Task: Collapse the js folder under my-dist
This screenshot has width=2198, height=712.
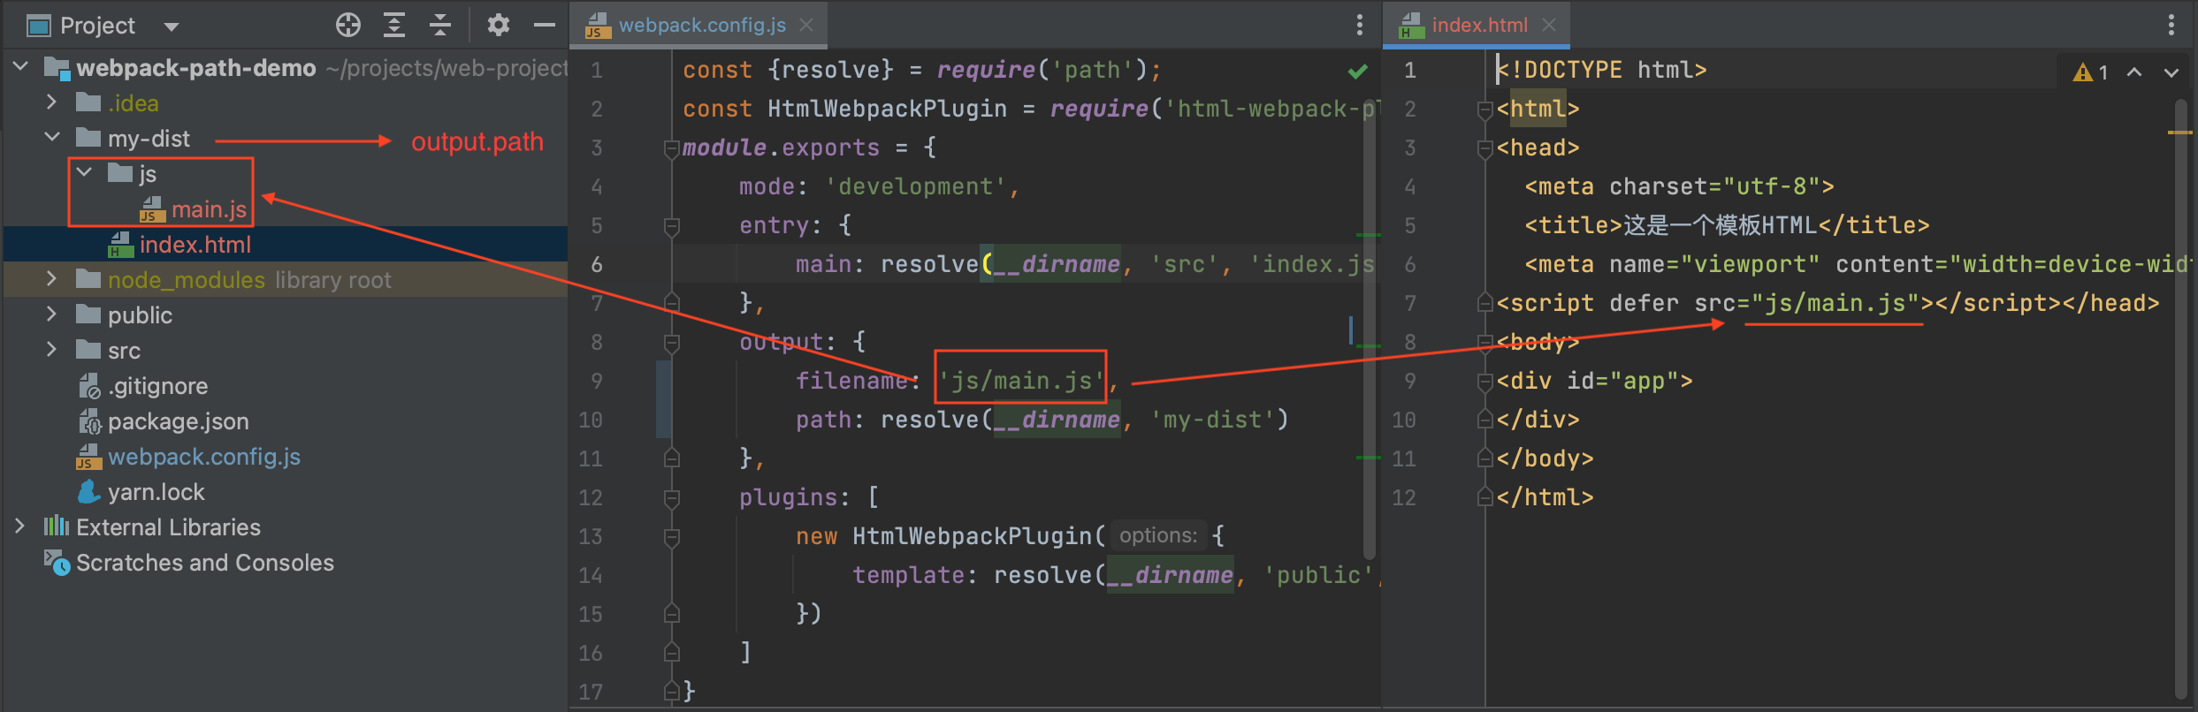Action: click(84, 172)
